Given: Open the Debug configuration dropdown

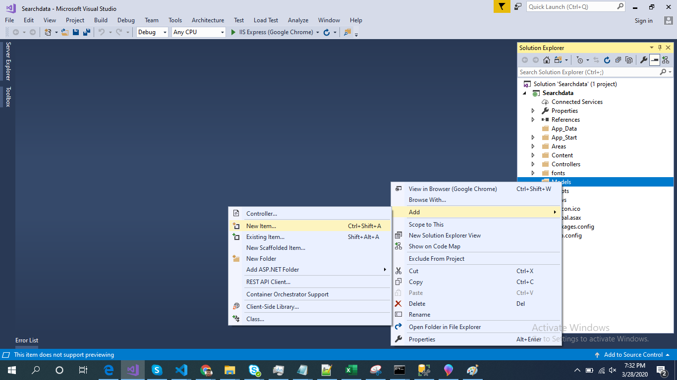Looking at the screenshot, I should tap(152, 32).
